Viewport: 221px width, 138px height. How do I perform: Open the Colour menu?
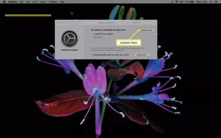[43, 2]
